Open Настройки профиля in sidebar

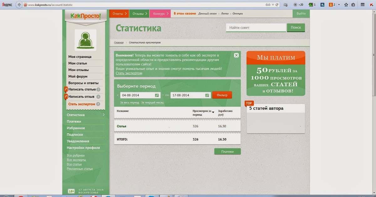83,148
